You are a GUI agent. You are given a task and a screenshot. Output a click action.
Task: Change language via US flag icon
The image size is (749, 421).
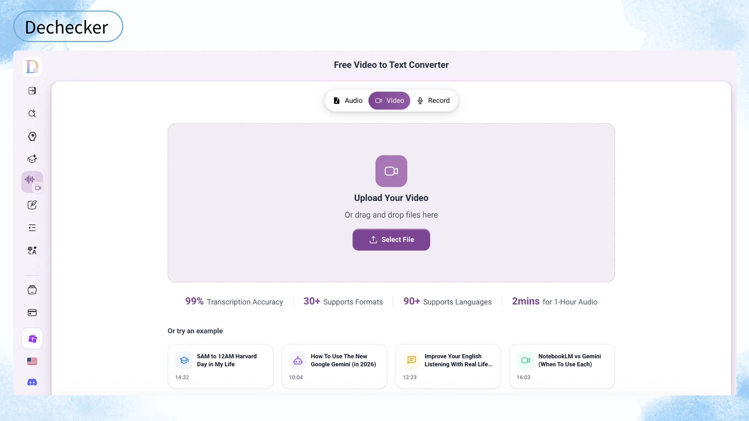pos(32,361)
